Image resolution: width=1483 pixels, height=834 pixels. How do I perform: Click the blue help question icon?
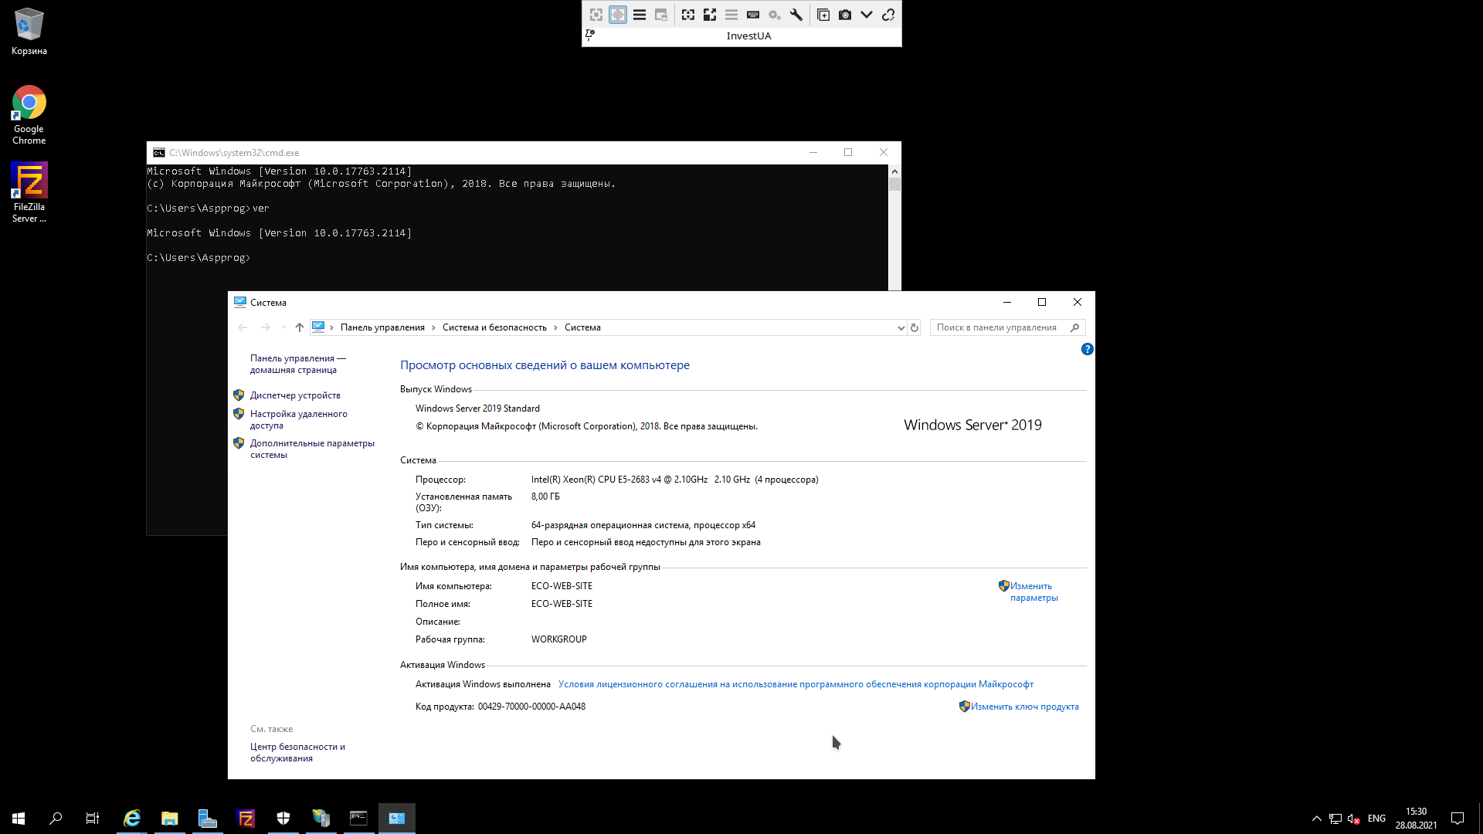(1087, 349)
